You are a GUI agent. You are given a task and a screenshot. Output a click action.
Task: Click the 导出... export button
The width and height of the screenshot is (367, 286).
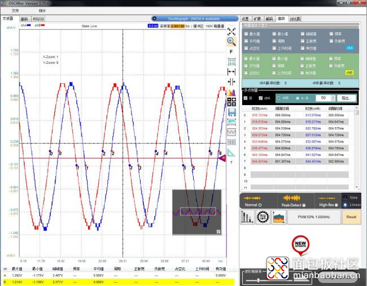(347, 98)
